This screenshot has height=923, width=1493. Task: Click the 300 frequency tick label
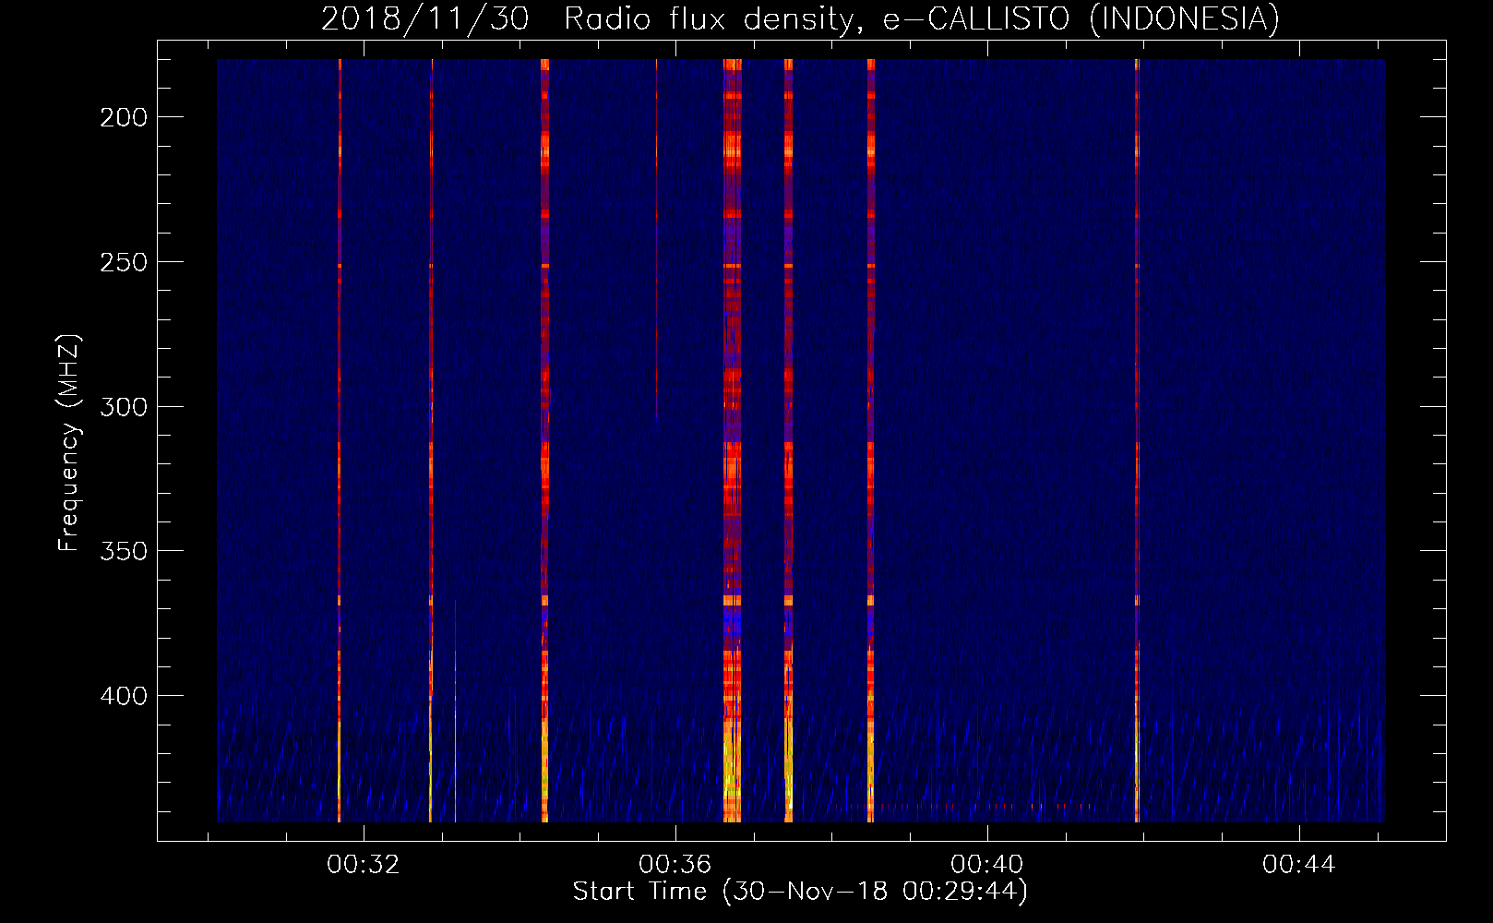(124, 407)
